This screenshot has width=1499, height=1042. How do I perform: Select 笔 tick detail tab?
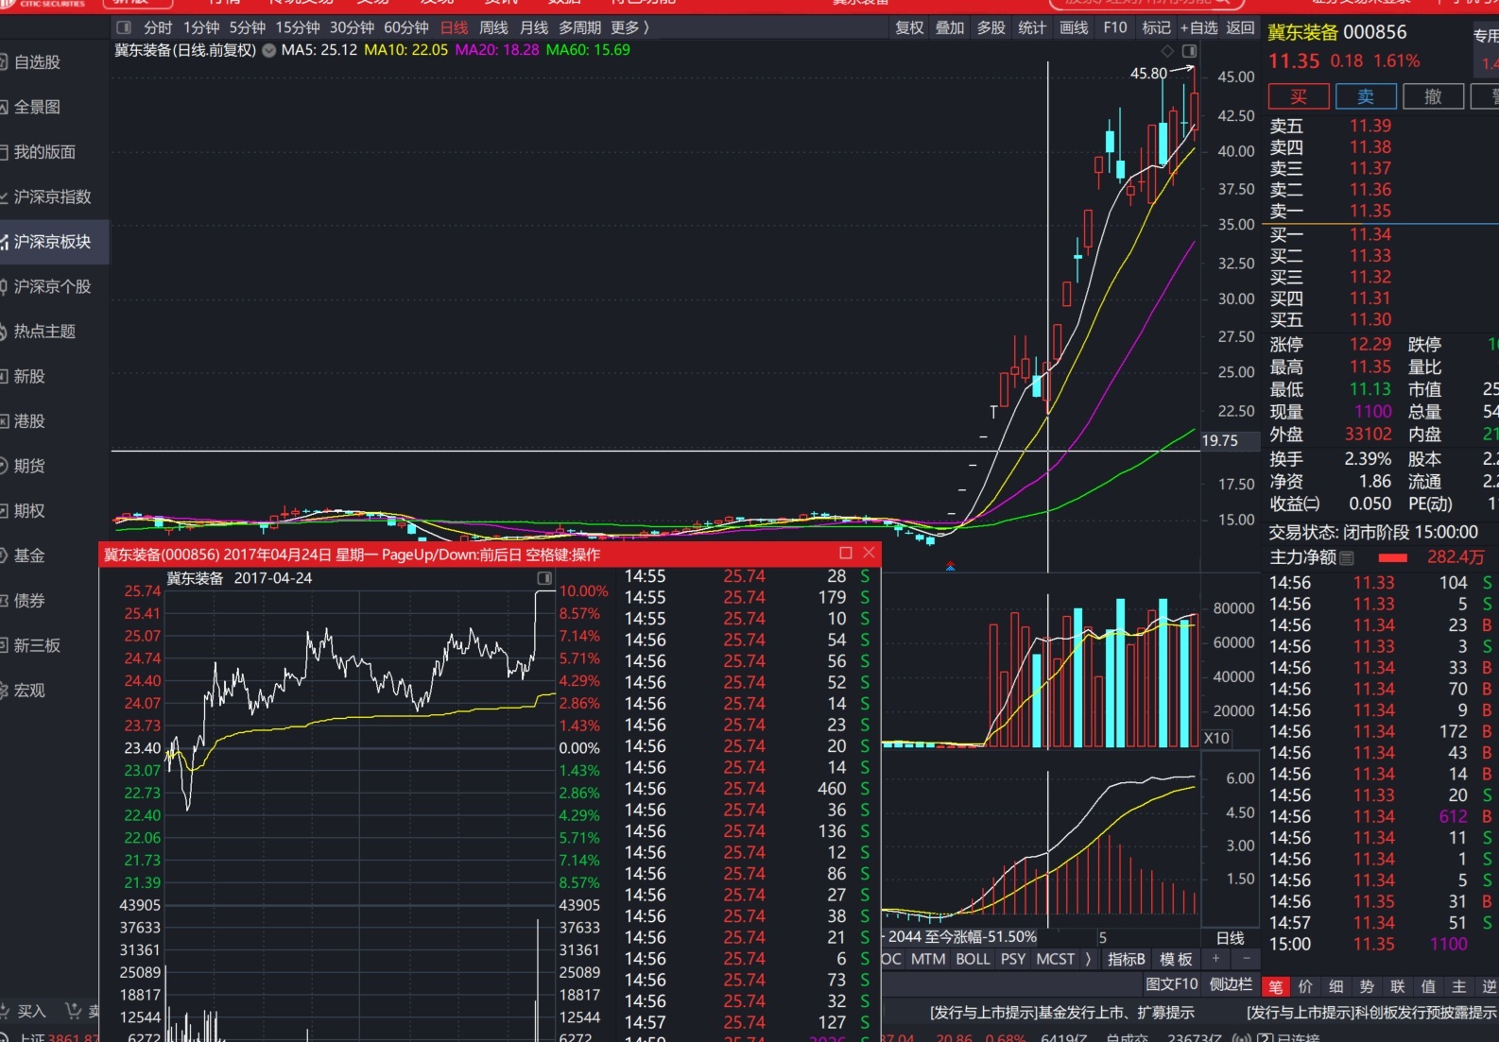(x=1276, y=987)
